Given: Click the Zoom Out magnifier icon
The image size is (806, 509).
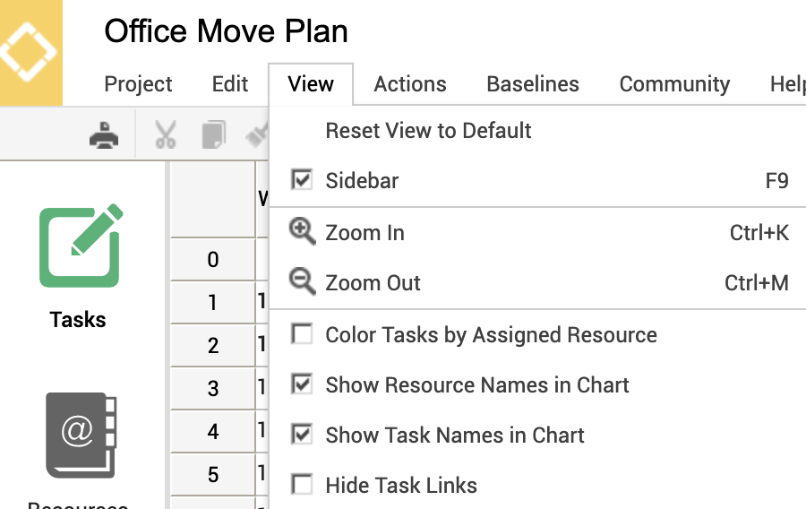Looking at the screenshot, I should click(x=303, y=282).
